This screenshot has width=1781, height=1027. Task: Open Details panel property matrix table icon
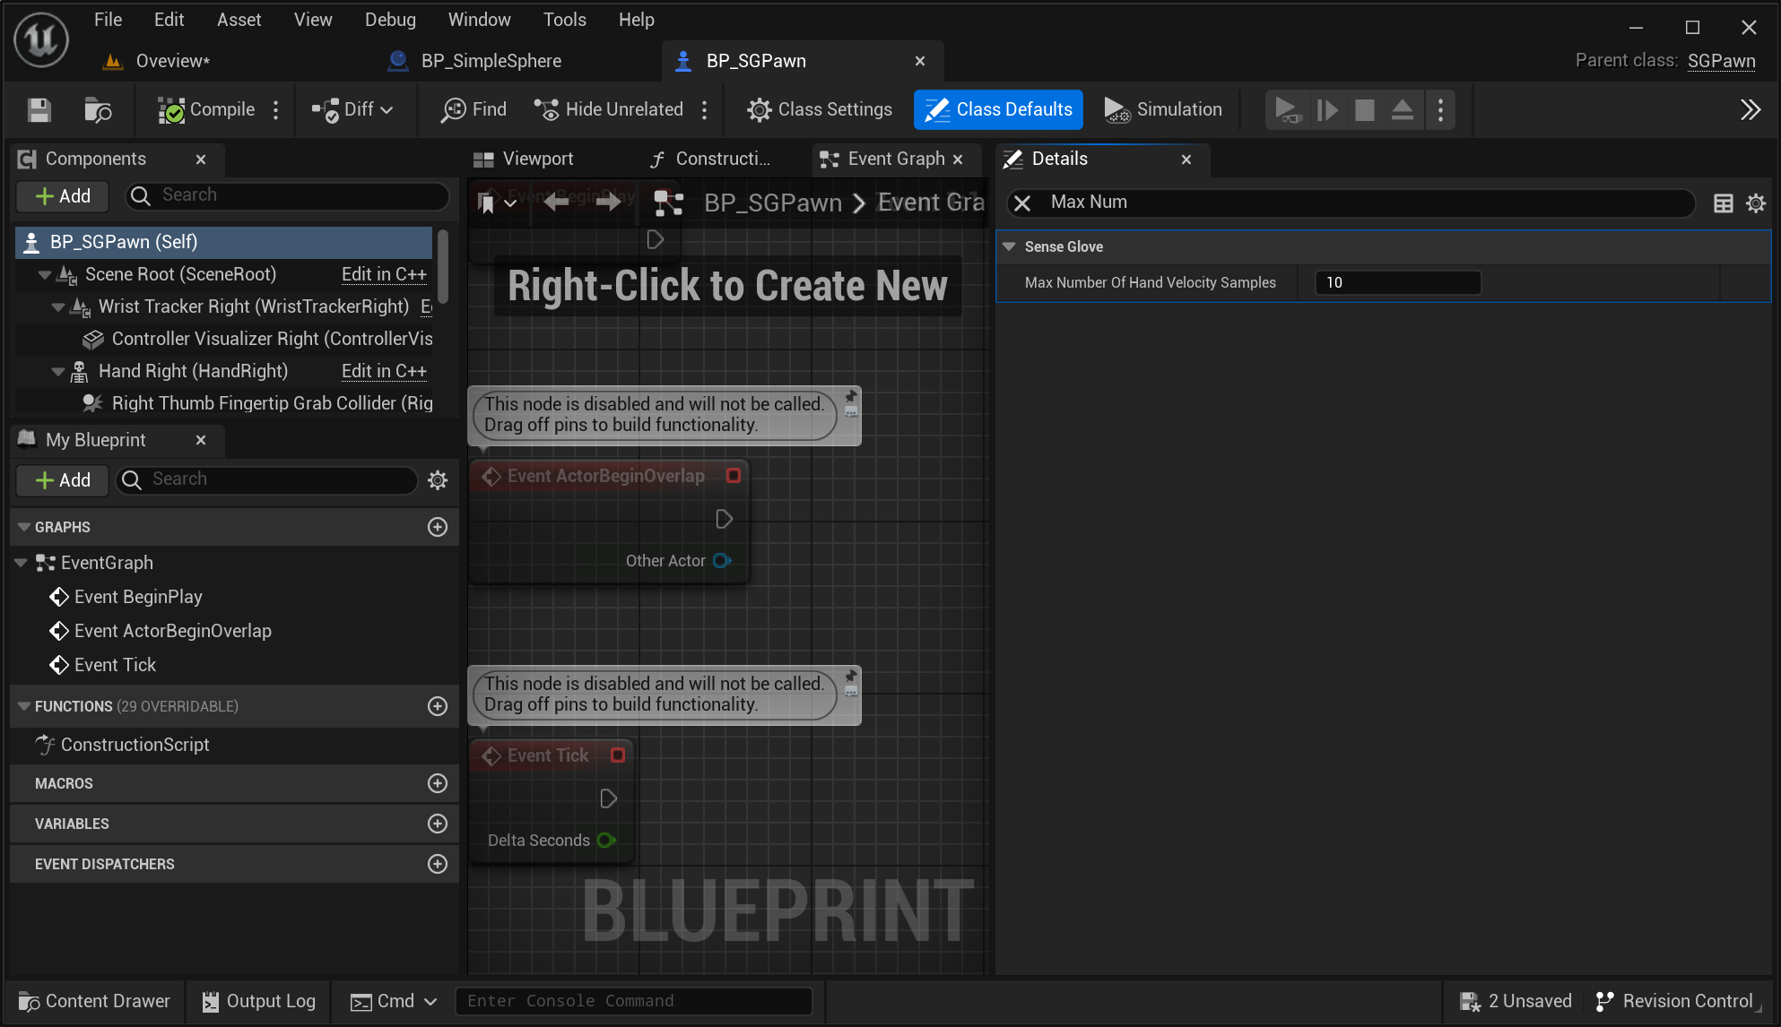(1723, 203)
